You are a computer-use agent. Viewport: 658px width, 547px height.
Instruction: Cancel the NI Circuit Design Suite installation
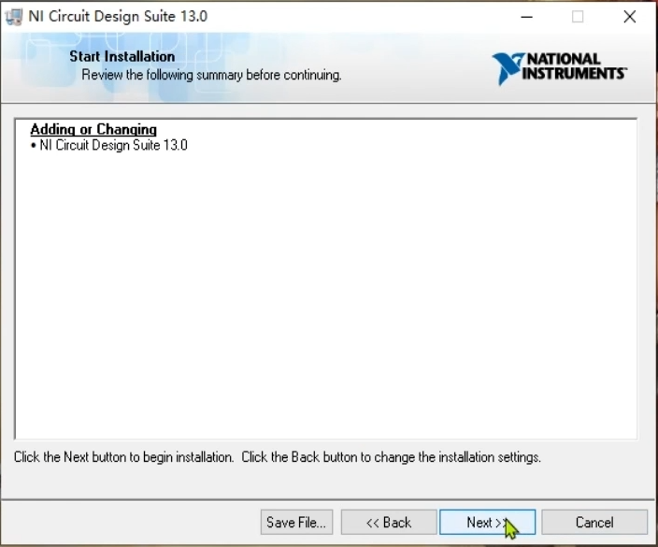(594, 523)
